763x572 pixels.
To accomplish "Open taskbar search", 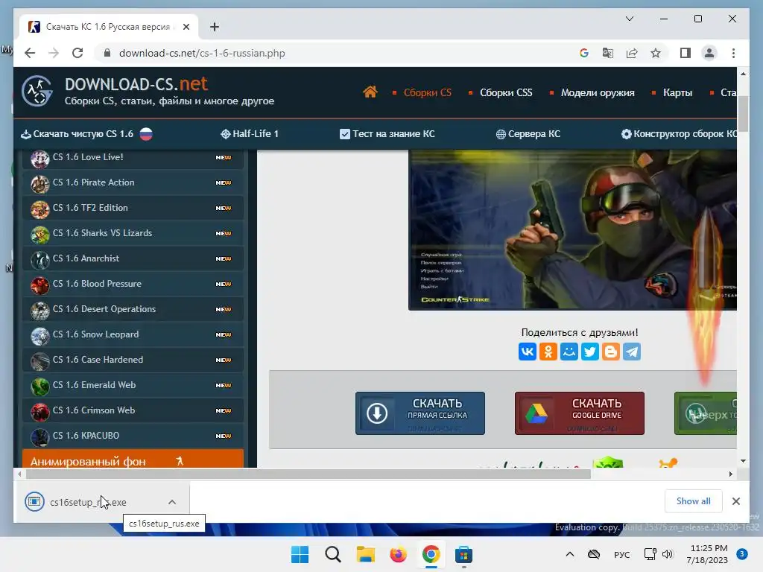I will 333,554.
